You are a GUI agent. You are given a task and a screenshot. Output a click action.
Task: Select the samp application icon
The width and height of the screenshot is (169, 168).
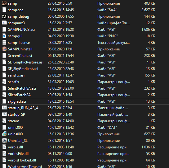click(4, 3)
